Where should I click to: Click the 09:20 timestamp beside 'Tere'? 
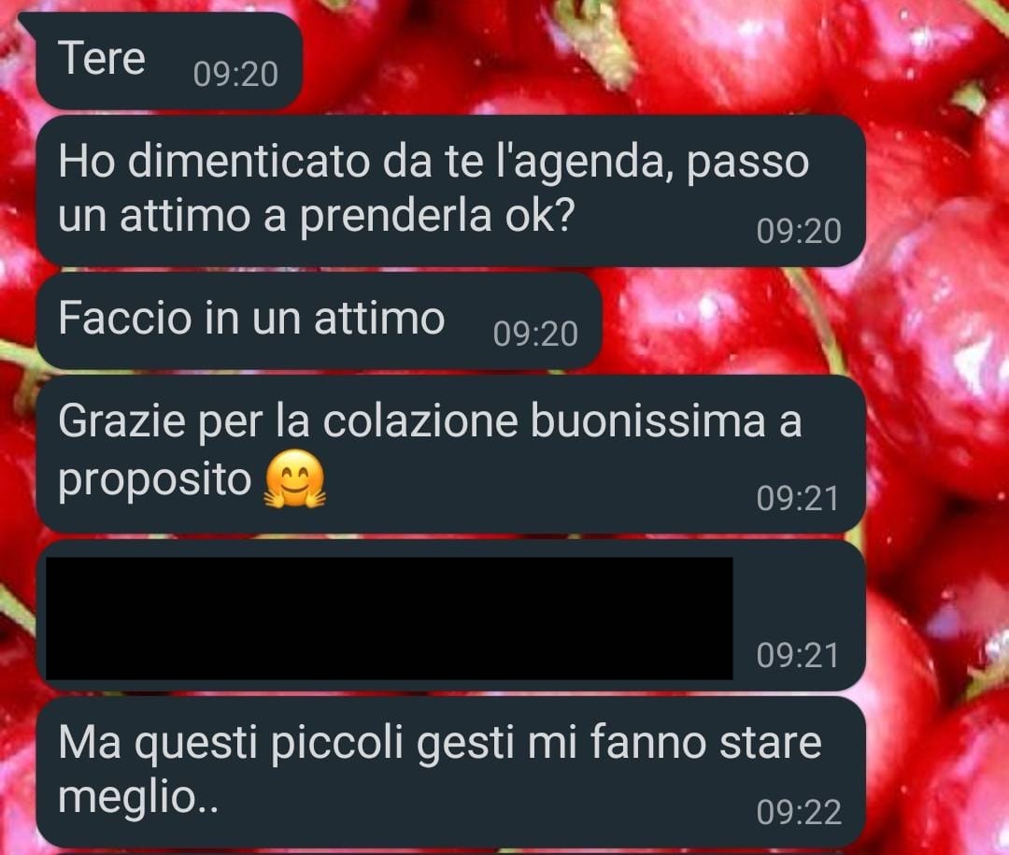pos(235,75)
